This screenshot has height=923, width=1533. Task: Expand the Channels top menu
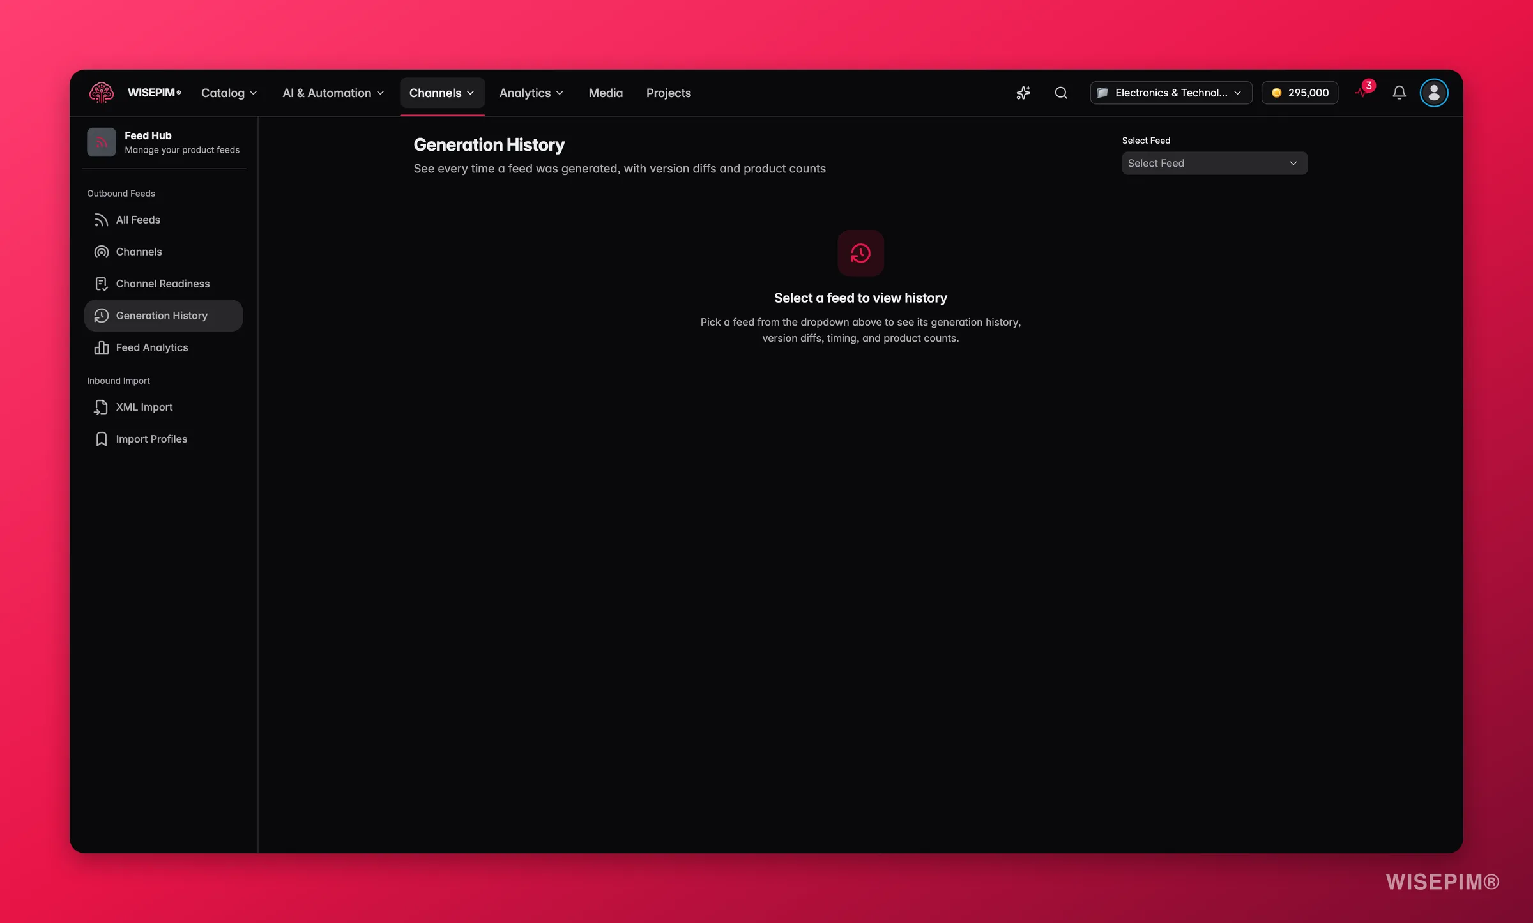click(442, 93)
